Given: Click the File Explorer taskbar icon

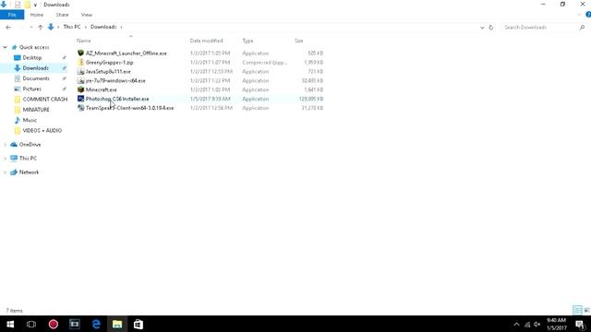Looking at the screenshot, I should tap(117, 324).
